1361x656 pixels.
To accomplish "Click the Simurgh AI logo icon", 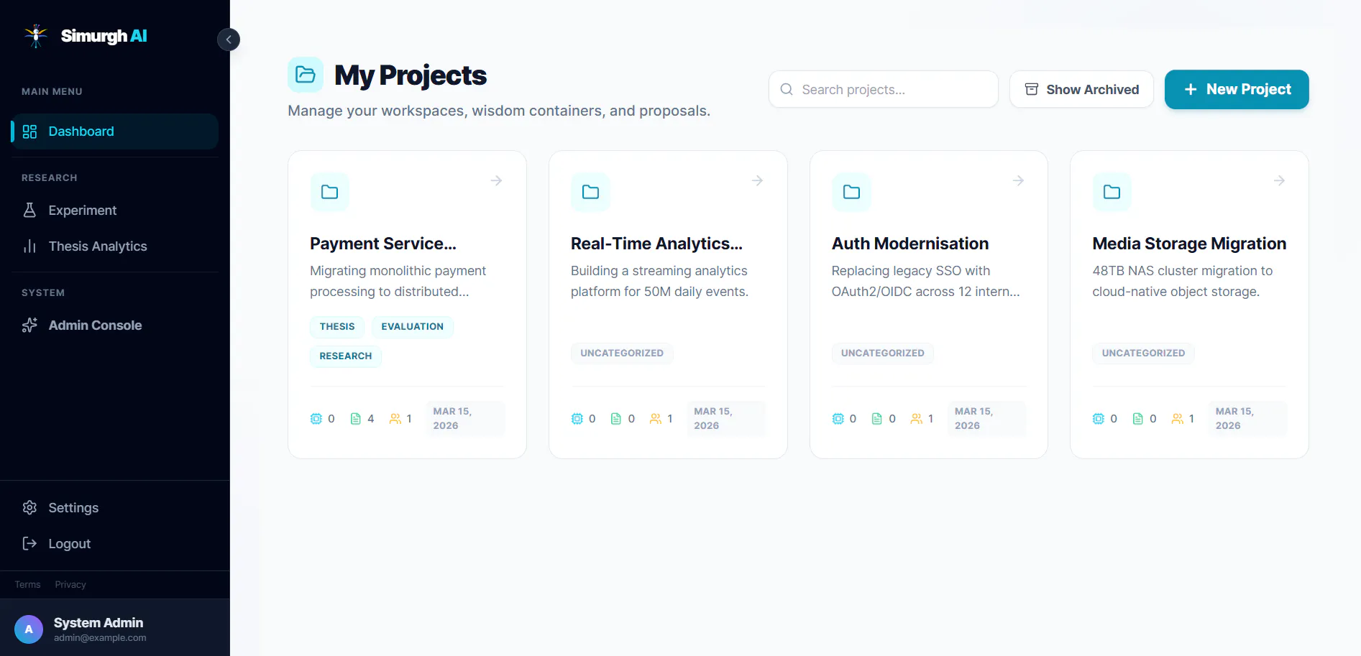I will [x=35, y=35].
